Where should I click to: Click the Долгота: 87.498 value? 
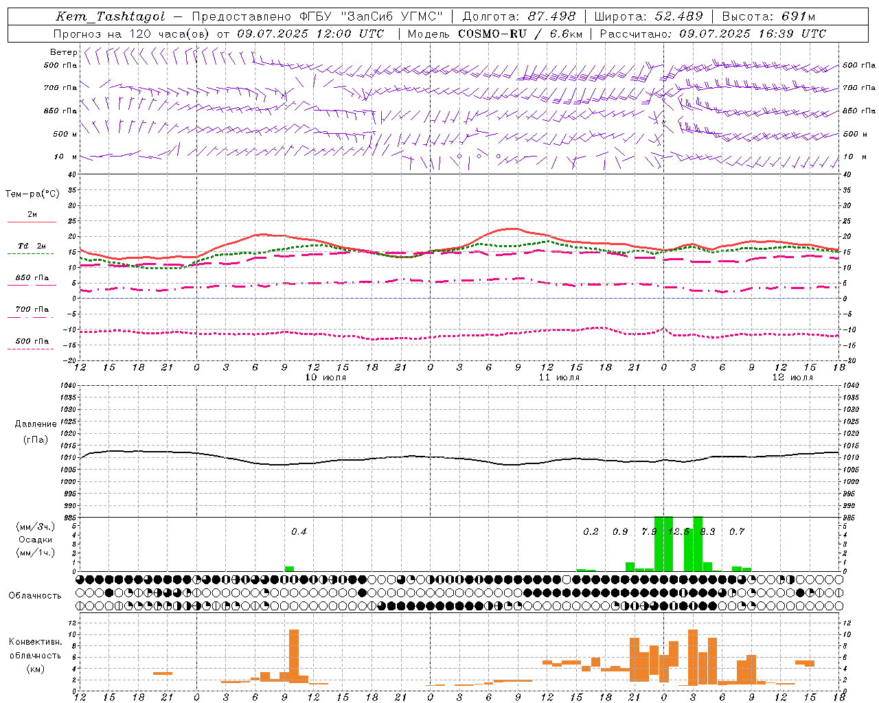[x=519, y=16]
